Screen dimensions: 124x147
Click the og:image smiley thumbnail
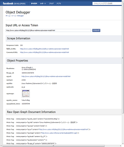point(26,93)
